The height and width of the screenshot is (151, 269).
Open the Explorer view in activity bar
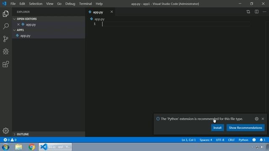pos(5,14)
